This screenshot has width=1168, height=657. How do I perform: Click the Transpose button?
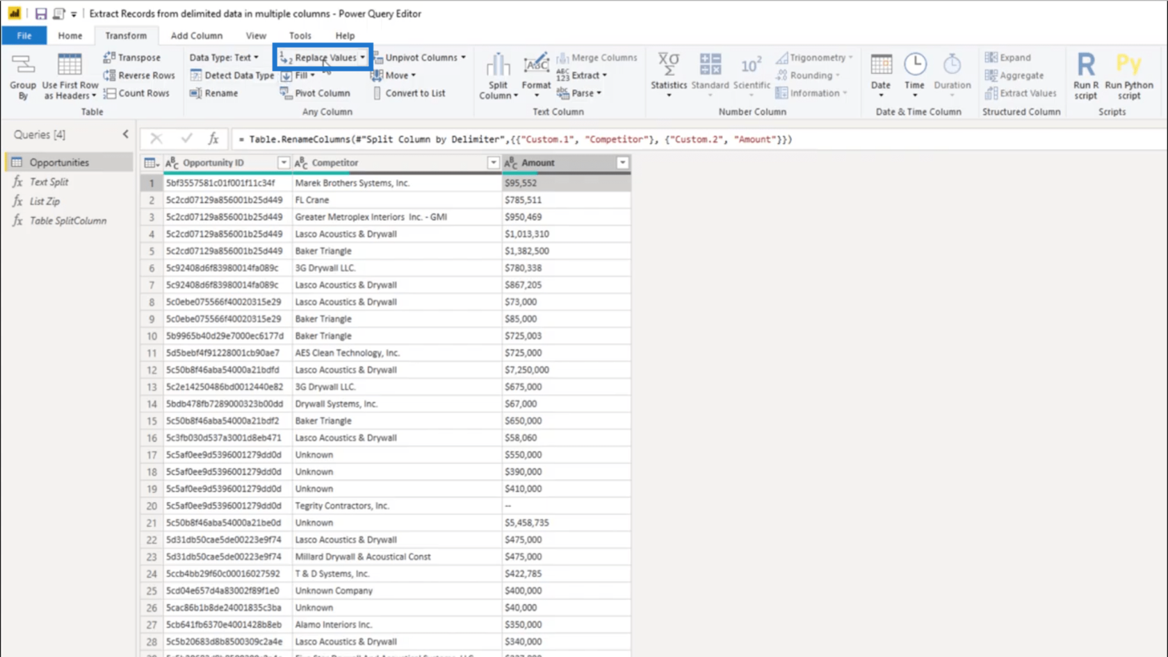pyautogui.click(x=132, y=58)
